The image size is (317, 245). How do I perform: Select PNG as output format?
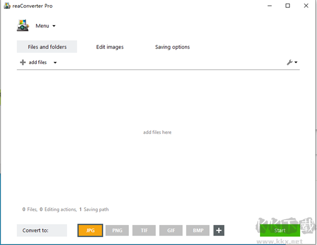click(x=117, y=230)
